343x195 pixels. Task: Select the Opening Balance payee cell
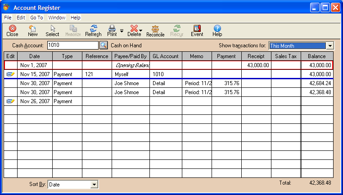point(131,65)
